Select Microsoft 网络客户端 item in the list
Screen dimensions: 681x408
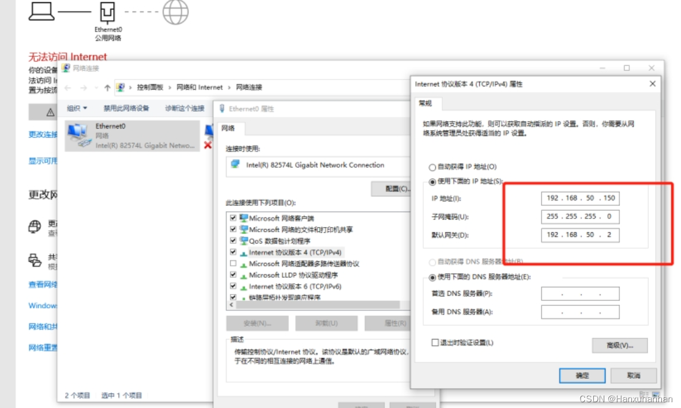tap(281, 218)
